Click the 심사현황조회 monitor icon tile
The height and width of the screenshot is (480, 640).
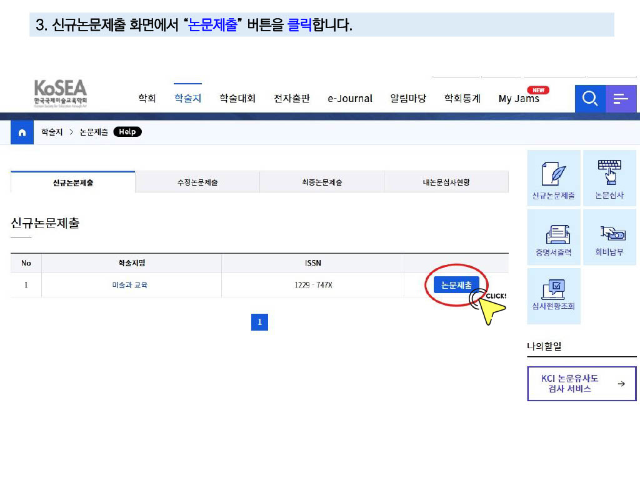click(x=553, y=296)
